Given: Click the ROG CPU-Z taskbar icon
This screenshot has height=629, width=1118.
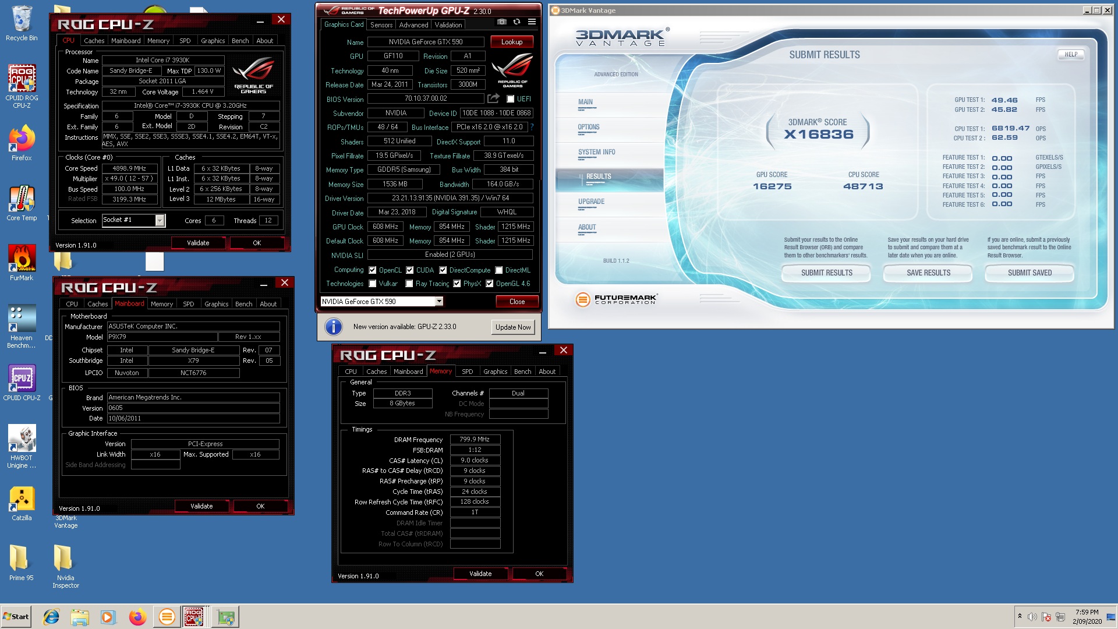Looking at the screenshot, I should (x=194, y=617).
